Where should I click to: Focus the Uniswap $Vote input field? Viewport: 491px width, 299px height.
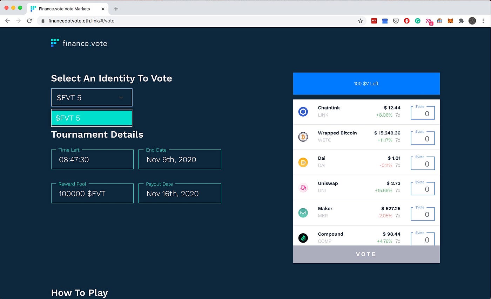(x=423, y=188)
